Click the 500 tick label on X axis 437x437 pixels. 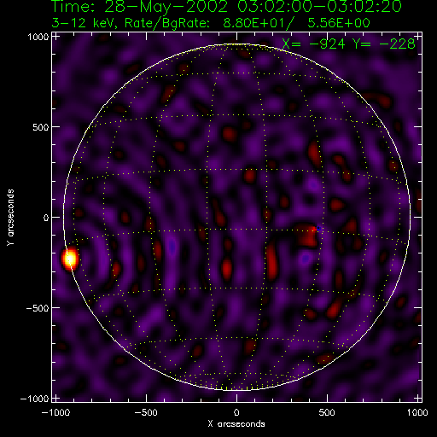tap(327, 412)
